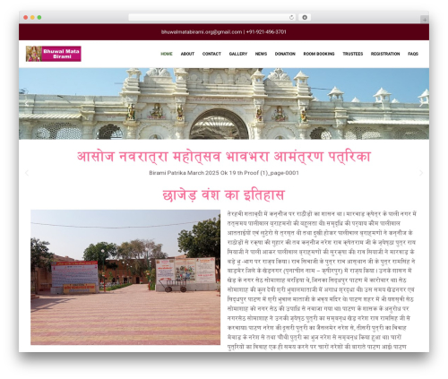
Task: Click the browser address bar
Action: click(x=212, y=17)
